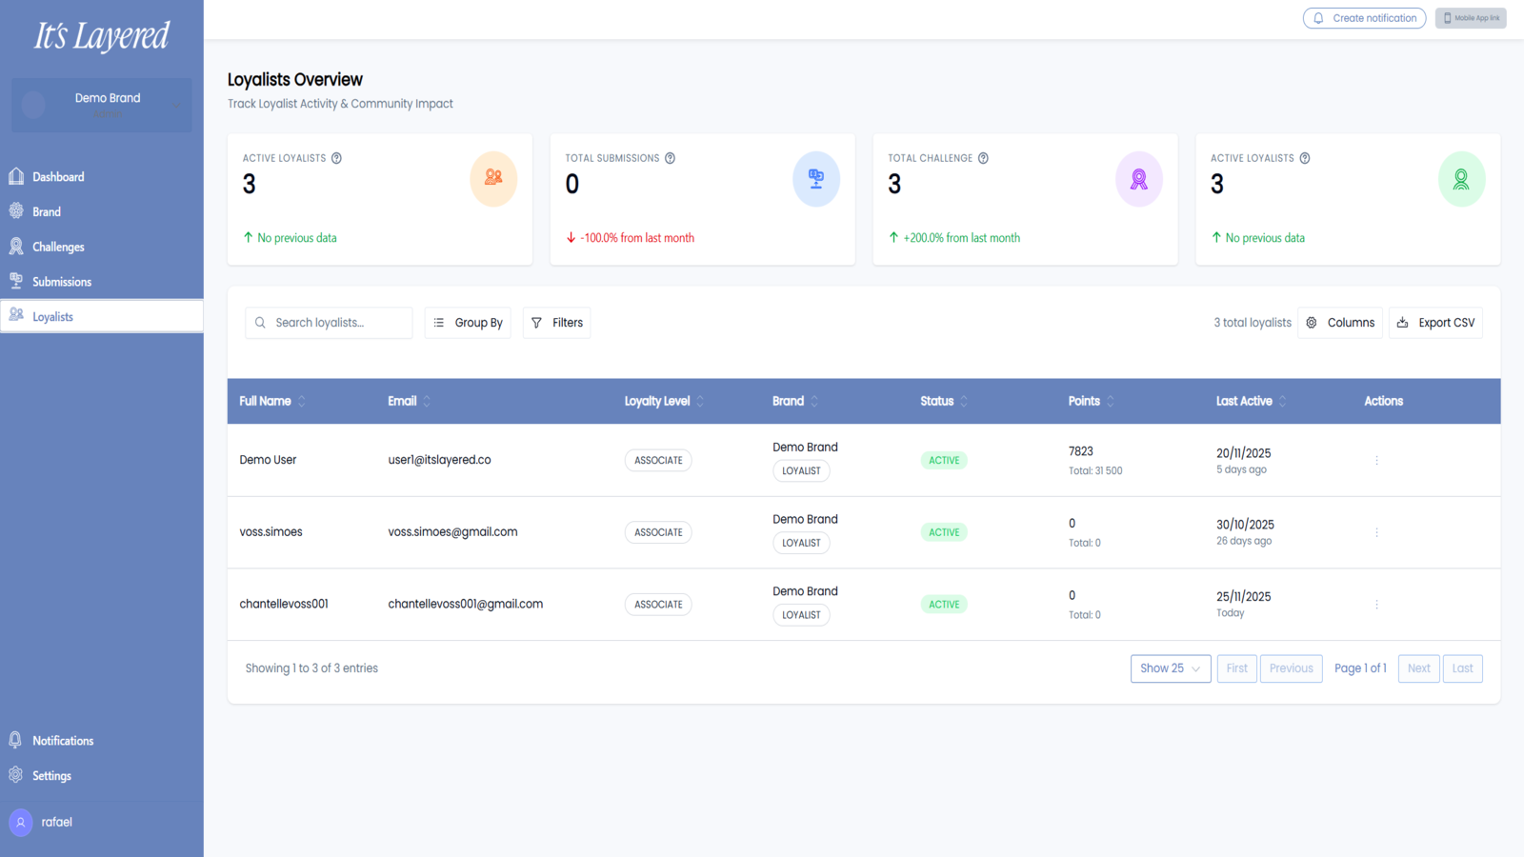Click the purple award badge icon
This screenshot has height=857, width=1524.
tap(1138, 179)
